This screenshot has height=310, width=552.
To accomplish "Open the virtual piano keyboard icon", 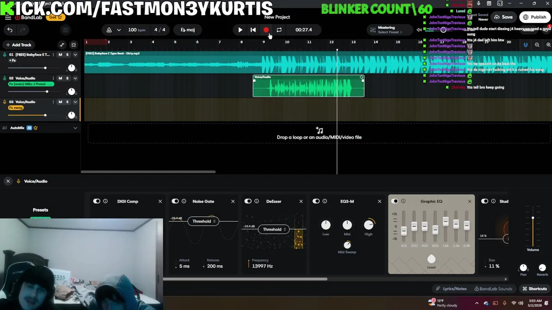I will [66, 30].
